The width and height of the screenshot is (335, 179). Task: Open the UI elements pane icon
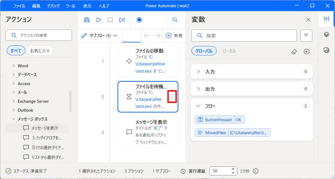point(326,35)
